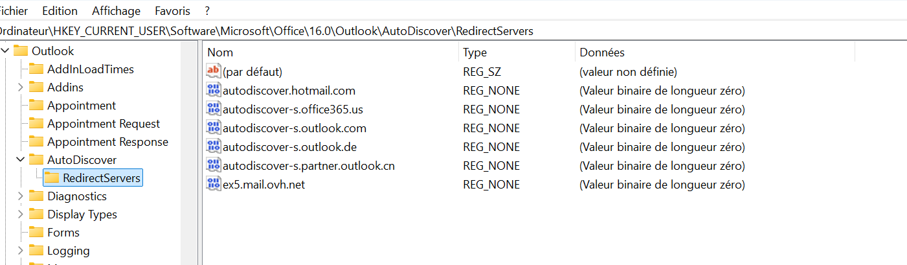This screenshot has width=907, height=265.
Task: Click the (valeur non définie) data cell
Action: [628, 71]
